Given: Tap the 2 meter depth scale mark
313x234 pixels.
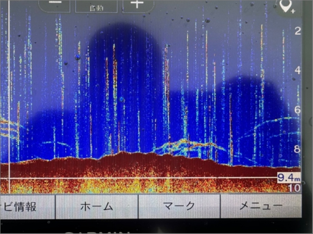Looking at the screenshot, I should click(297, 31).
